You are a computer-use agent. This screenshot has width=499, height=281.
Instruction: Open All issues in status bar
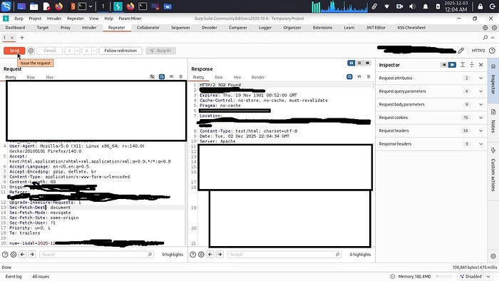pos(41,277)
